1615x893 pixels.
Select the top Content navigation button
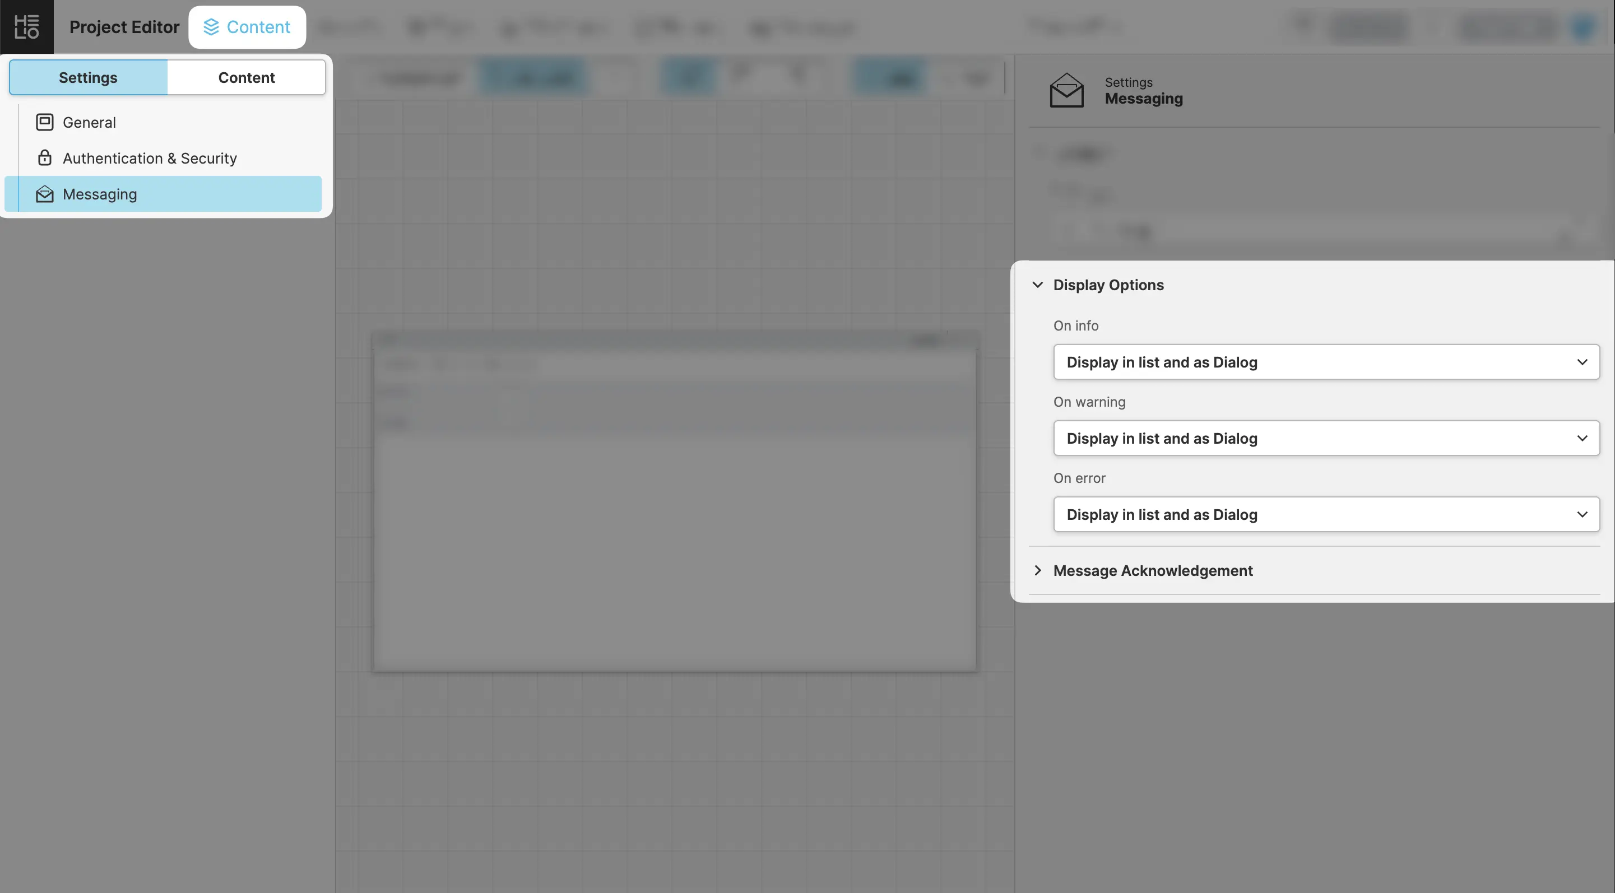pos(247,27)
